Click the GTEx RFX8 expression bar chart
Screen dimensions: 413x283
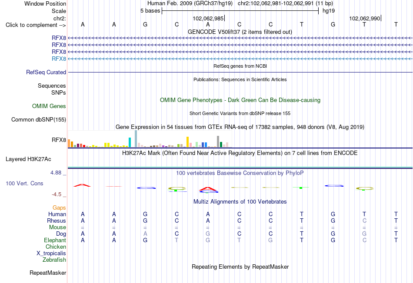150,139
